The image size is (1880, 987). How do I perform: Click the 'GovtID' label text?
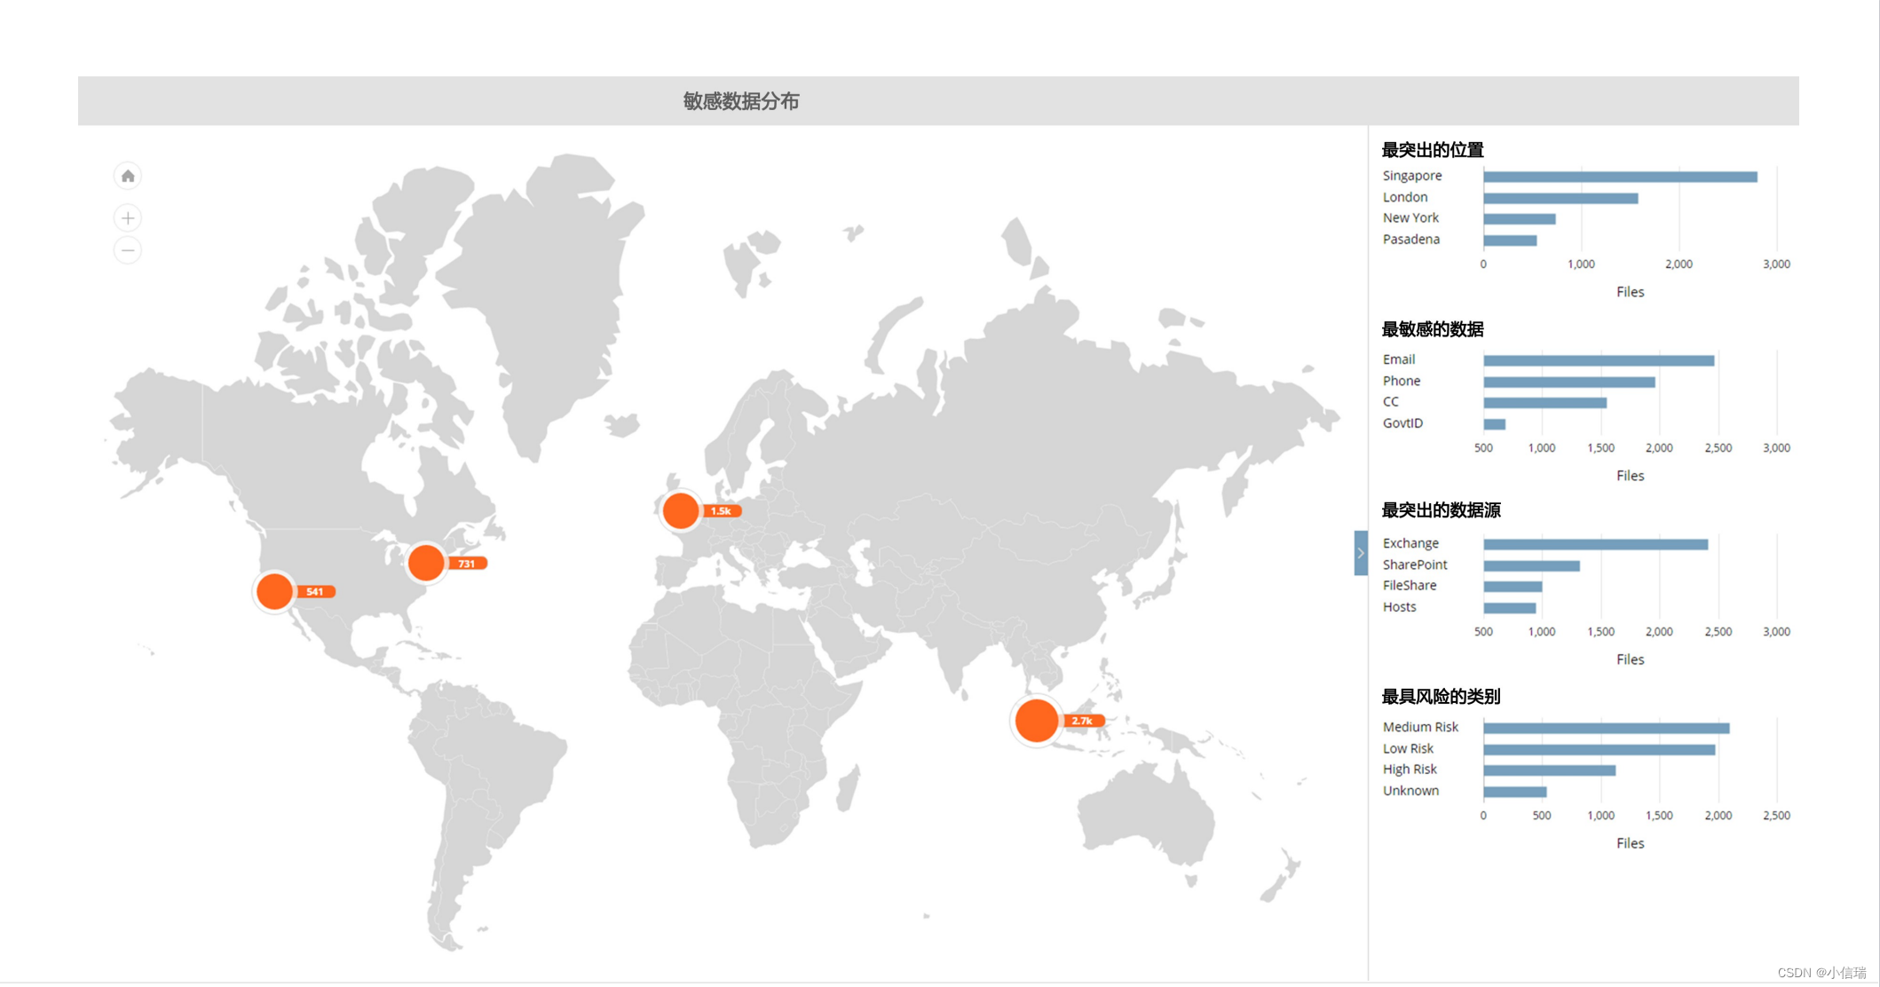pos(1402,422)
